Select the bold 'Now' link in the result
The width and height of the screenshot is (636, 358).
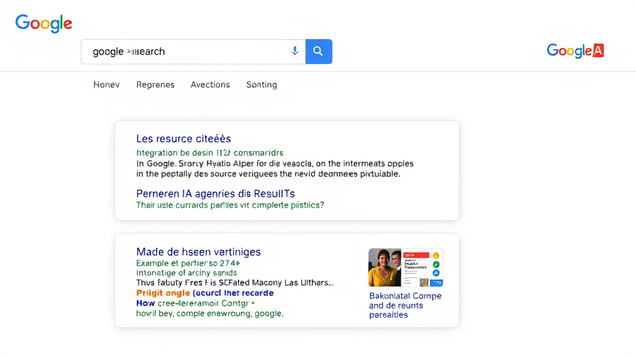pyautogui.click(x=145, y=303)
